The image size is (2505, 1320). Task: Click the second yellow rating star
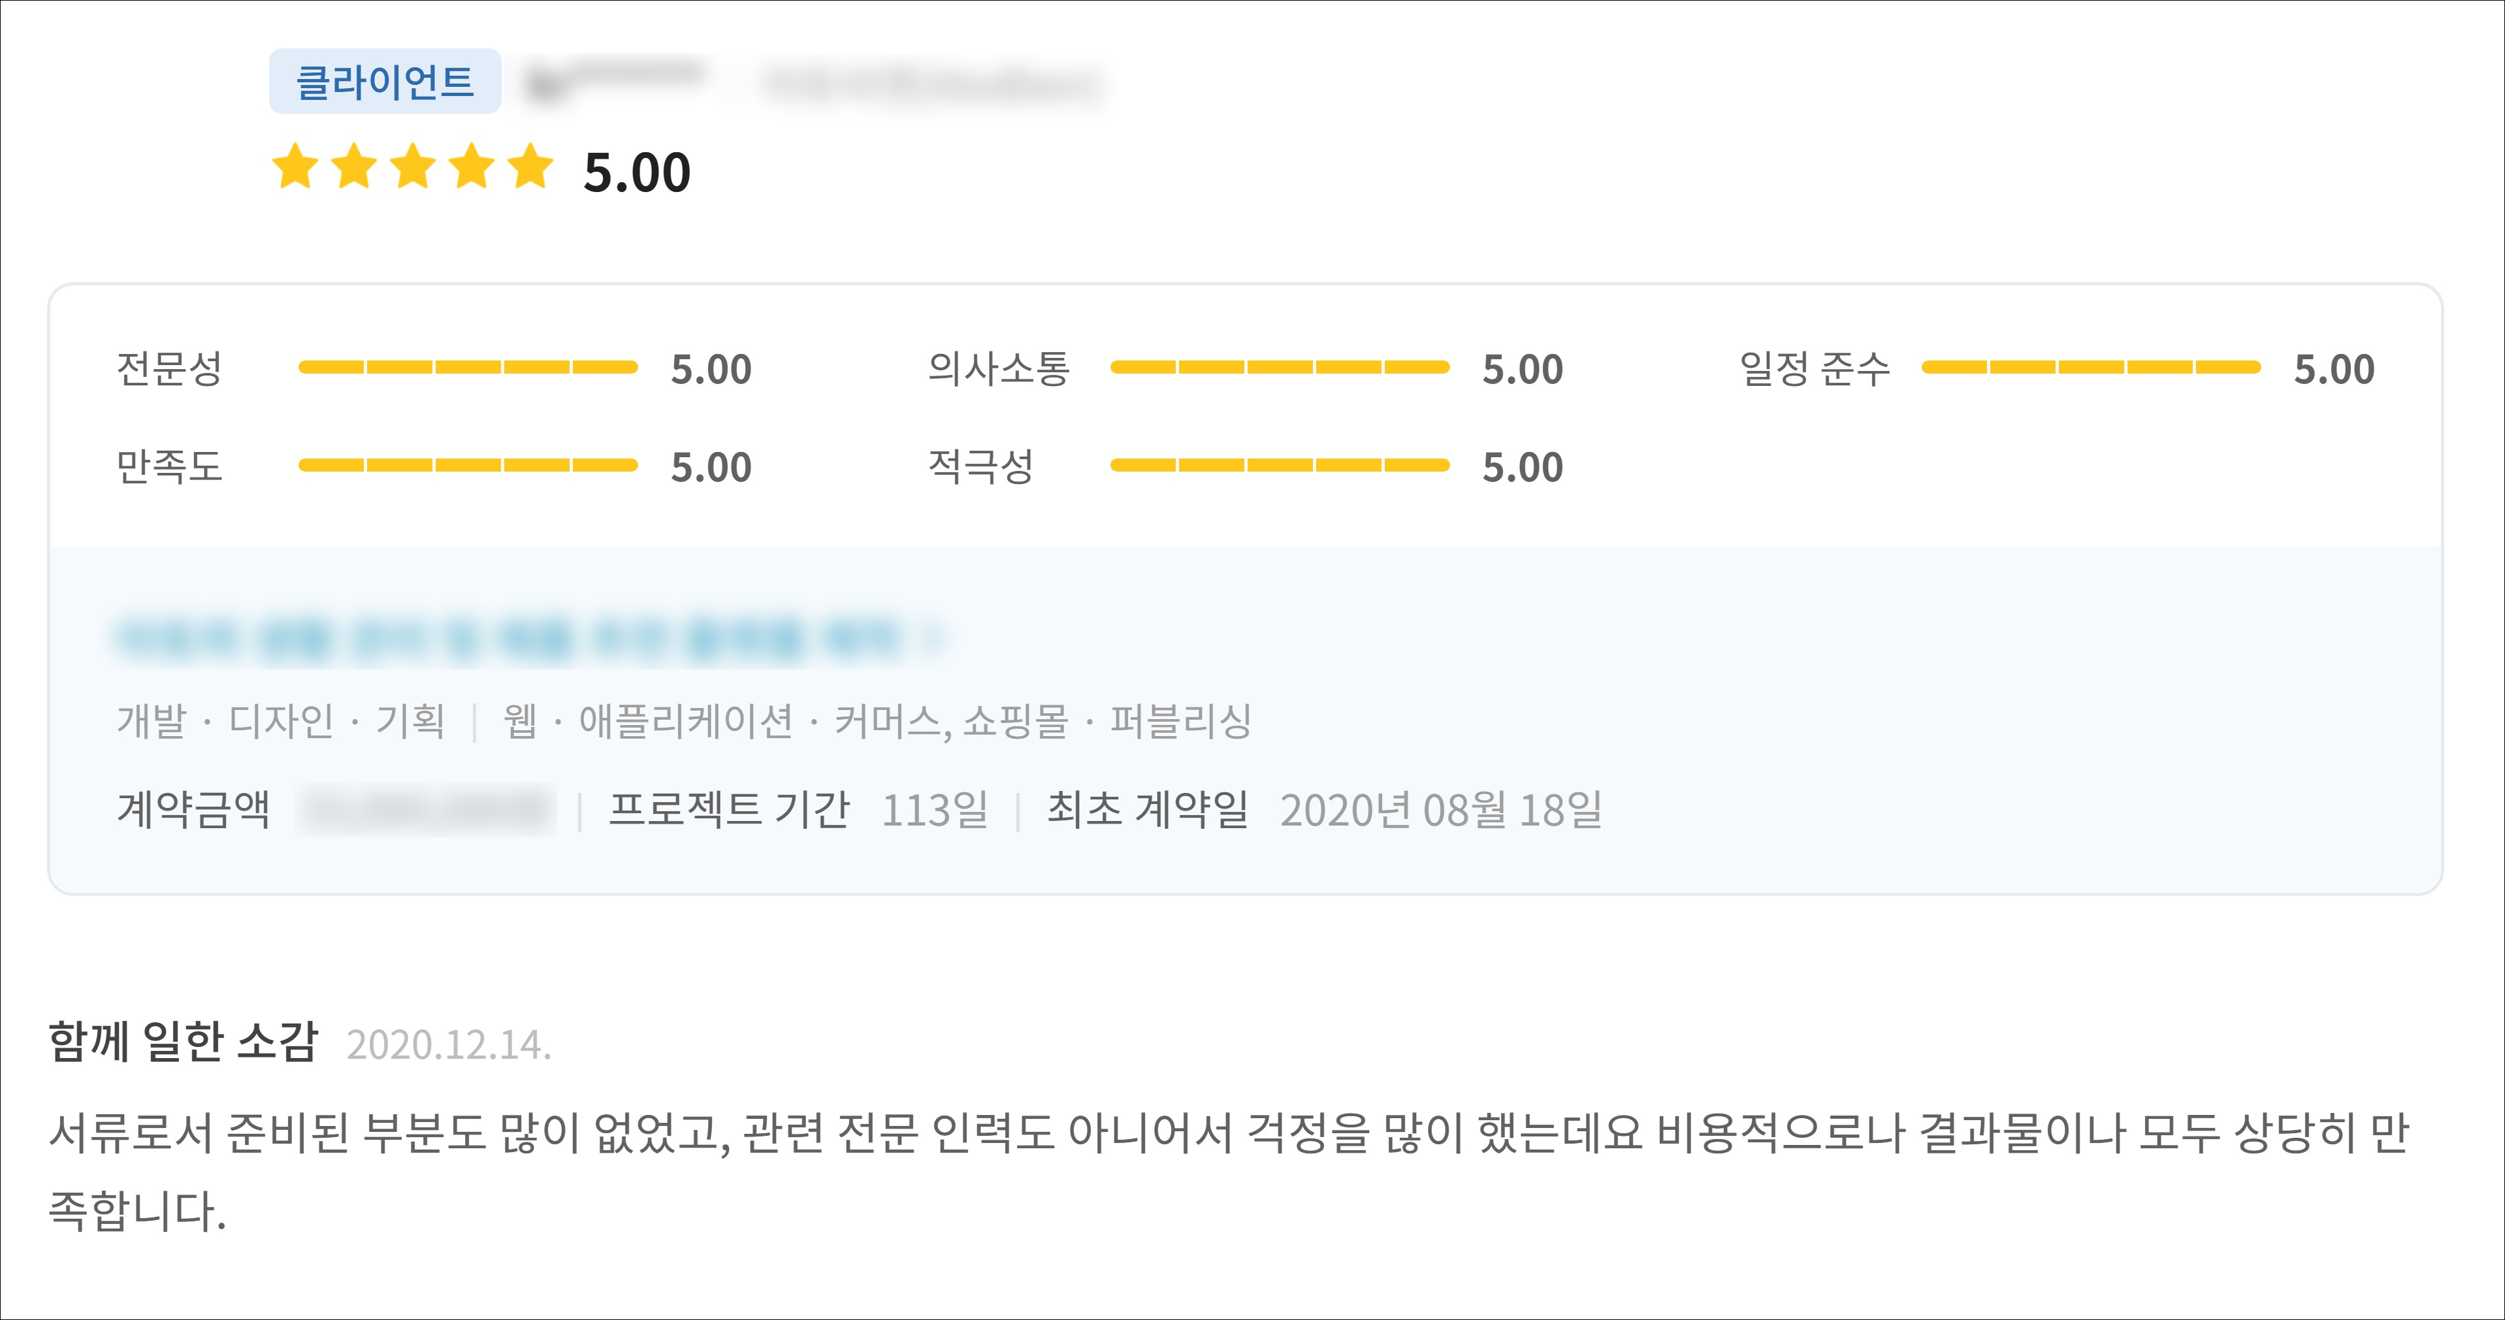pos(354,167)
